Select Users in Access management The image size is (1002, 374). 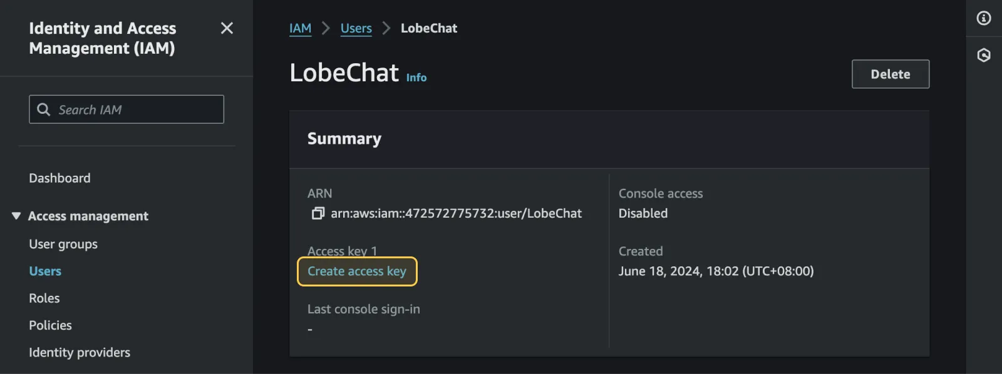[44, 271]
